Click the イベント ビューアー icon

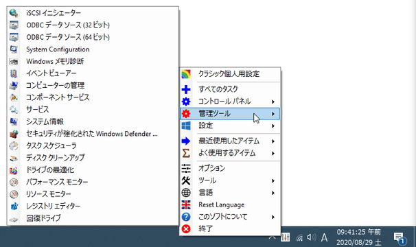[x=14, y=73]
